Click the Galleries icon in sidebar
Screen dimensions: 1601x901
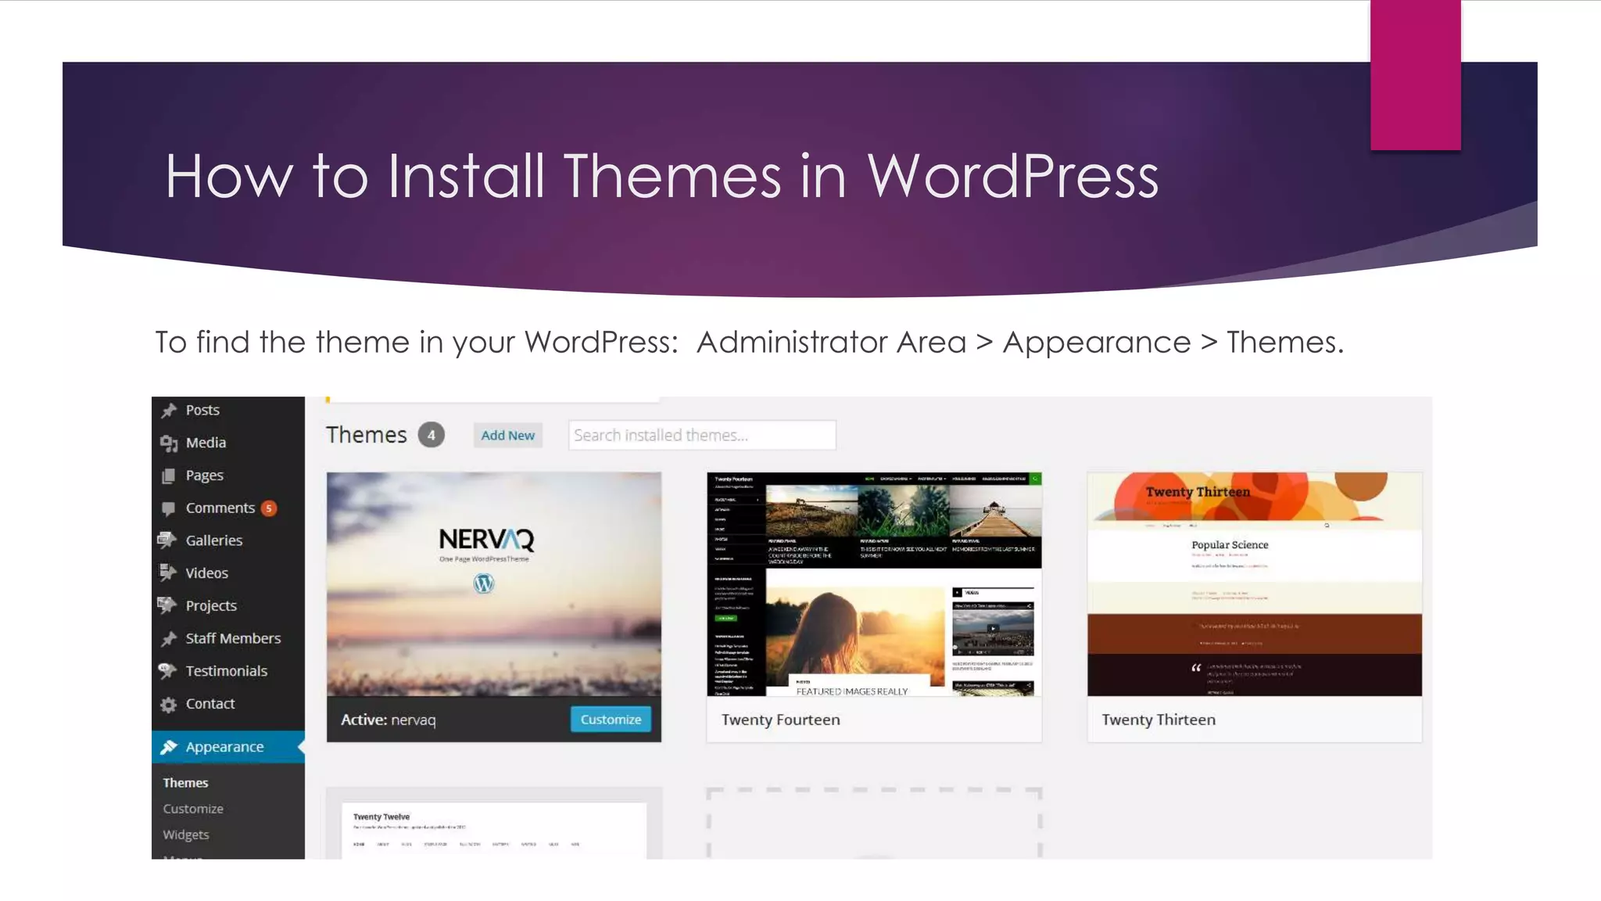[167, 540]
